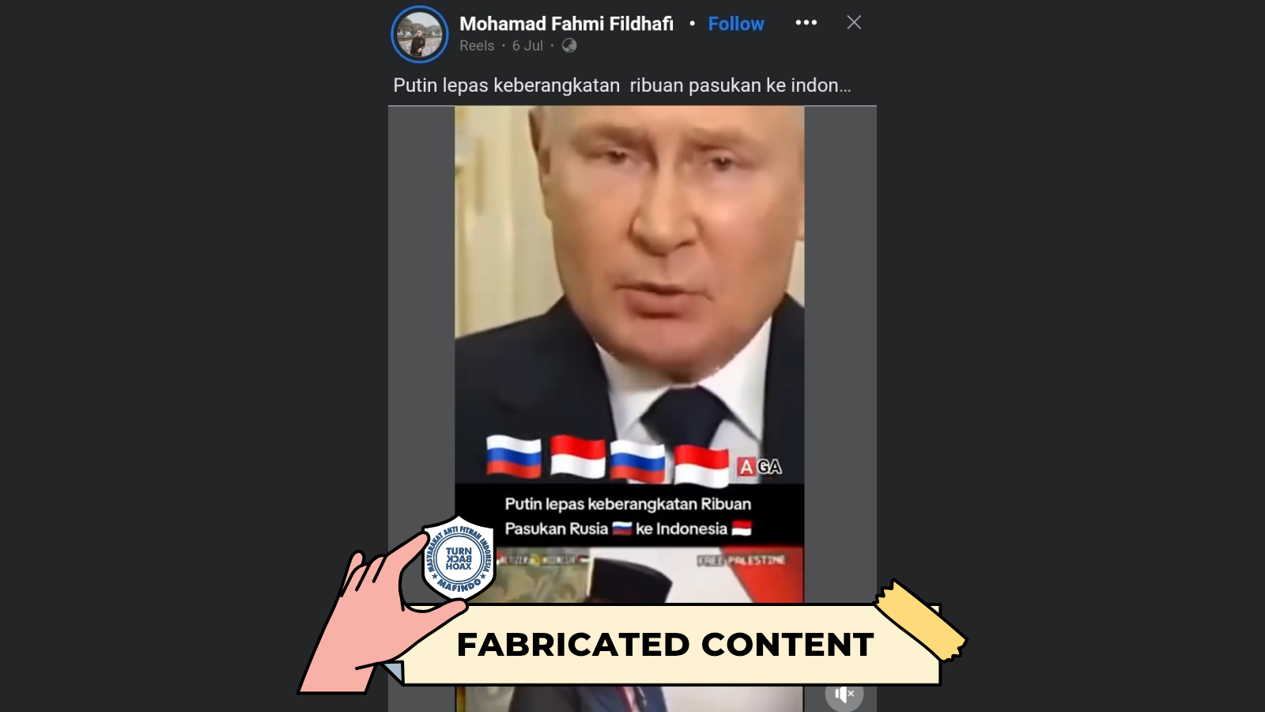1265x712 pixels.
Task: Click the AGA watermark logo in video
Action: point(760,467)
